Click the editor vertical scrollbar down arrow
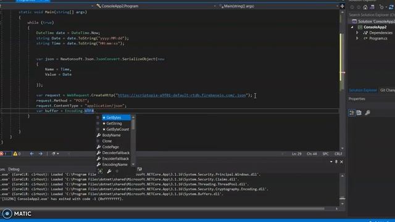395x222 pixels. [x=342, y=149]
